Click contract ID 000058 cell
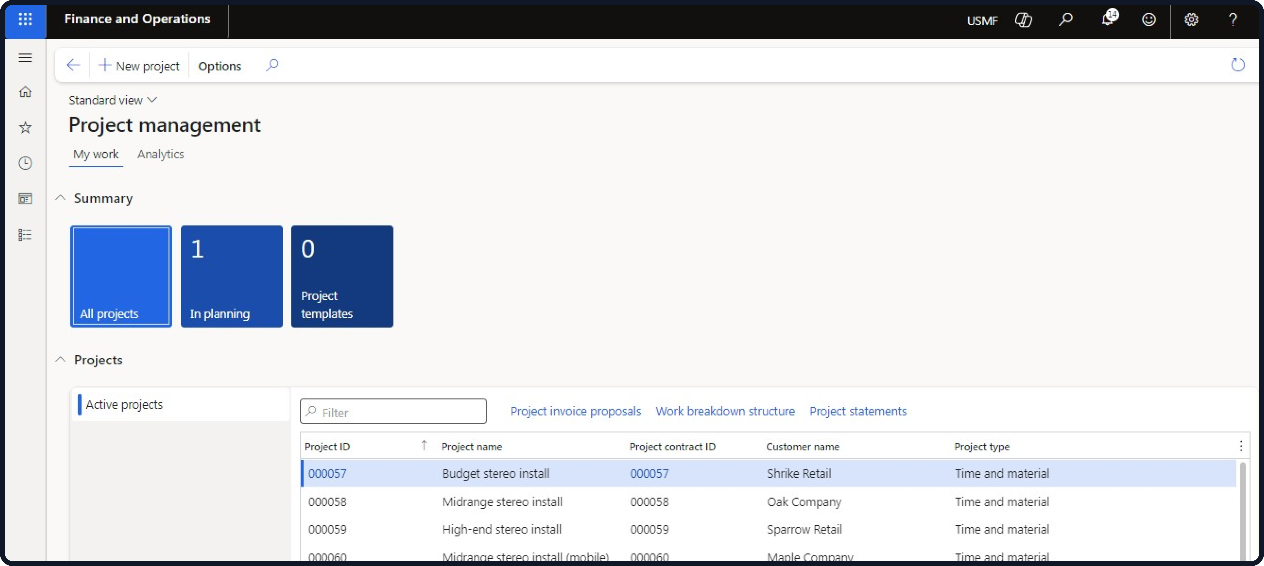The image size is (1264, 566). click(x=649, y=502)
